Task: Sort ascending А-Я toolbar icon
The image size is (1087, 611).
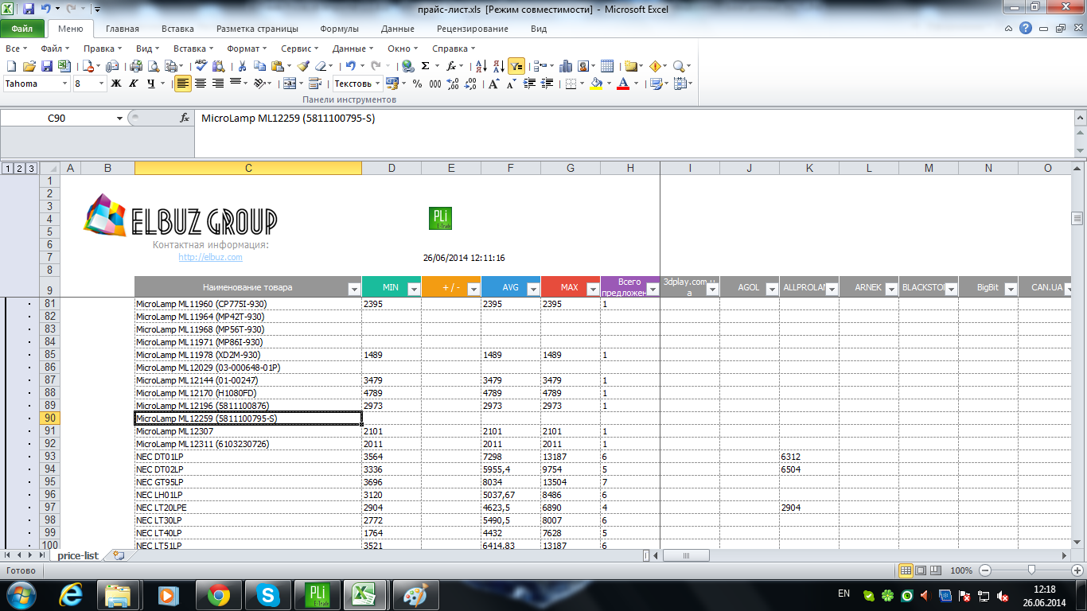Action: (481, 66)
